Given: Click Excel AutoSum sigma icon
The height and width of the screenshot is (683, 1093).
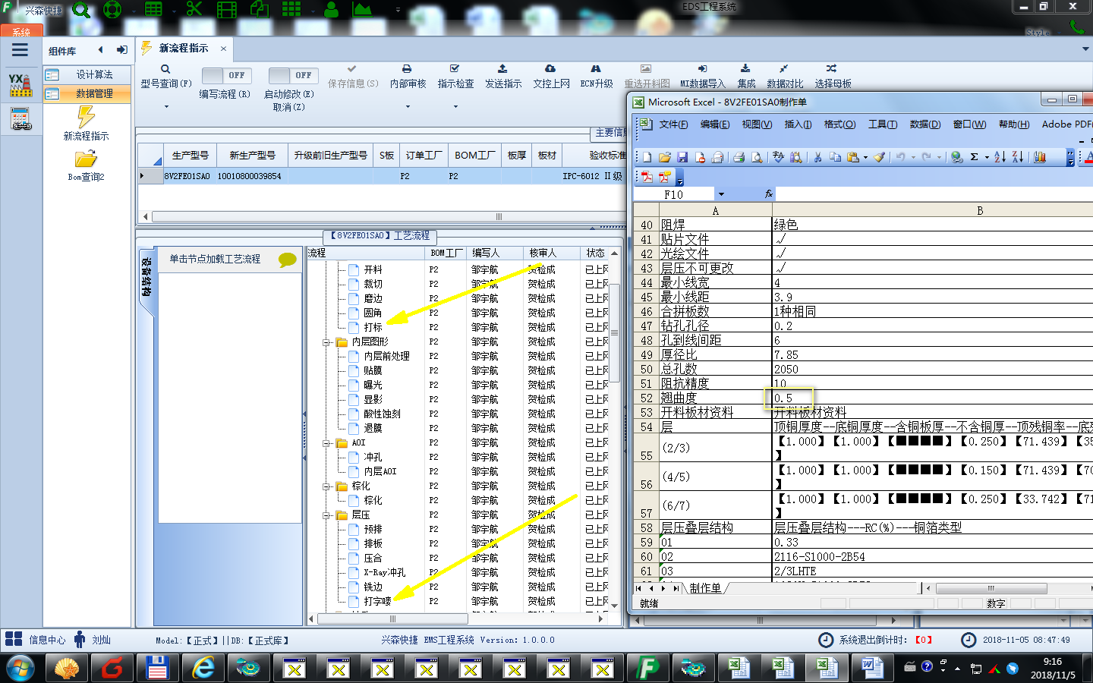Looking at the screenshot, I should (975, 157).
